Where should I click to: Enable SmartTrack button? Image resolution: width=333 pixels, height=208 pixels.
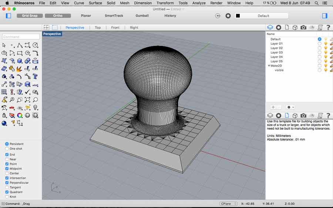[x=114, y=16]
